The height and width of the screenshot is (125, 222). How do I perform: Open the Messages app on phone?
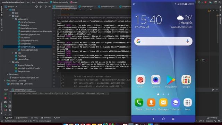pos(163,102)
